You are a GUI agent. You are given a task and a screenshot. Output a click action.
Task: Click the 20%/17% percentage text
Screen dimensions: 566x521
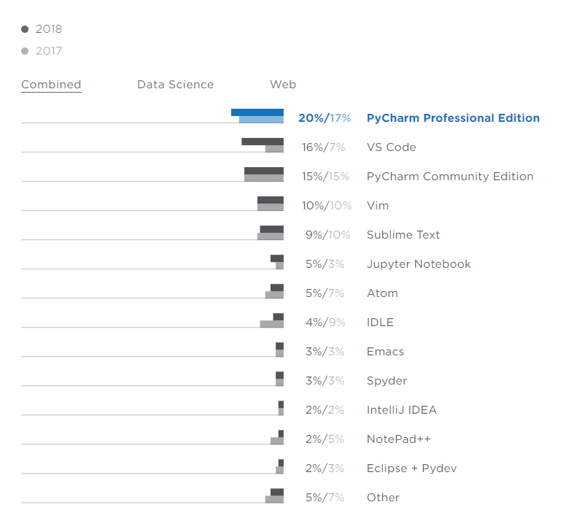click(x=325, y=118)
